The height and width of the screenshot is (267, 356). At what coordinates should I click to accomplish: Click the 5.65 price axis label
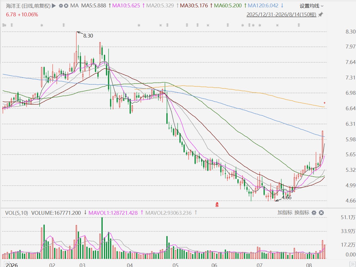[351, 154]
